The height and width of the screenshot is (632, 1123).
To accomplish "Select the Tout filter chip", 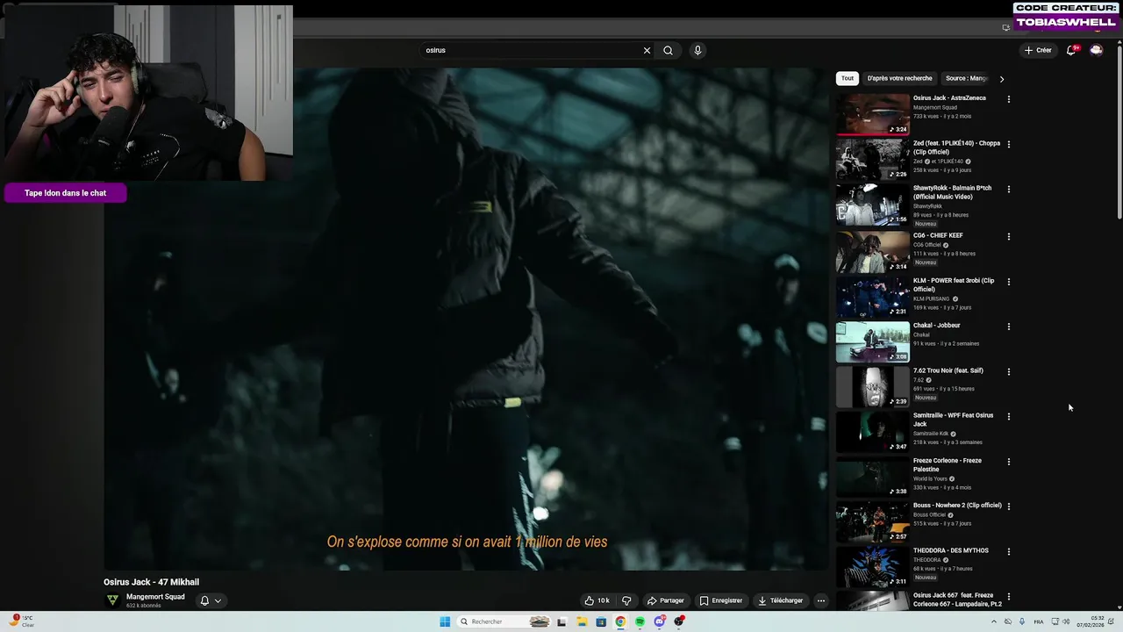I will pyautogui.click(x=848, y=78).
